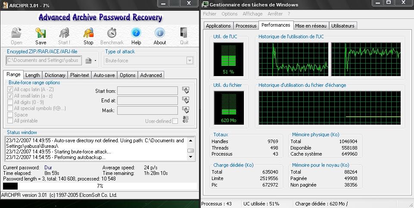Click status window scroll up arrow

click(x=191, y=141)
